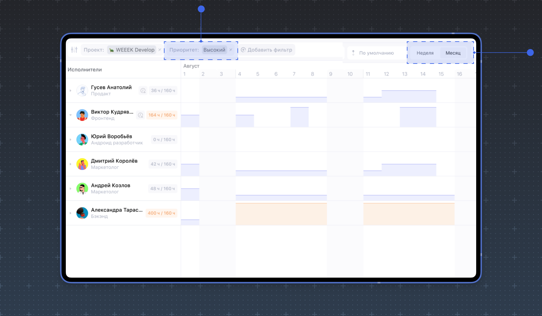Expand Андрей Козлов's row
This screenshot has width=542, height=316.
(70, 189)
